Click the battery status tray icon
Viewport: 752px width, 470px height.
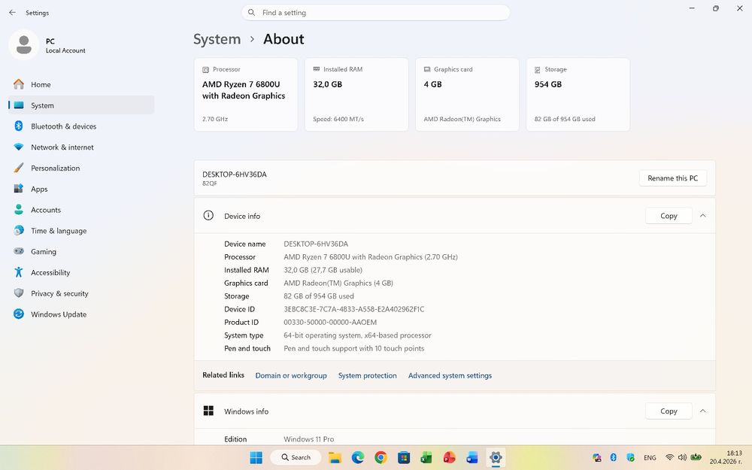click(696, 457)
